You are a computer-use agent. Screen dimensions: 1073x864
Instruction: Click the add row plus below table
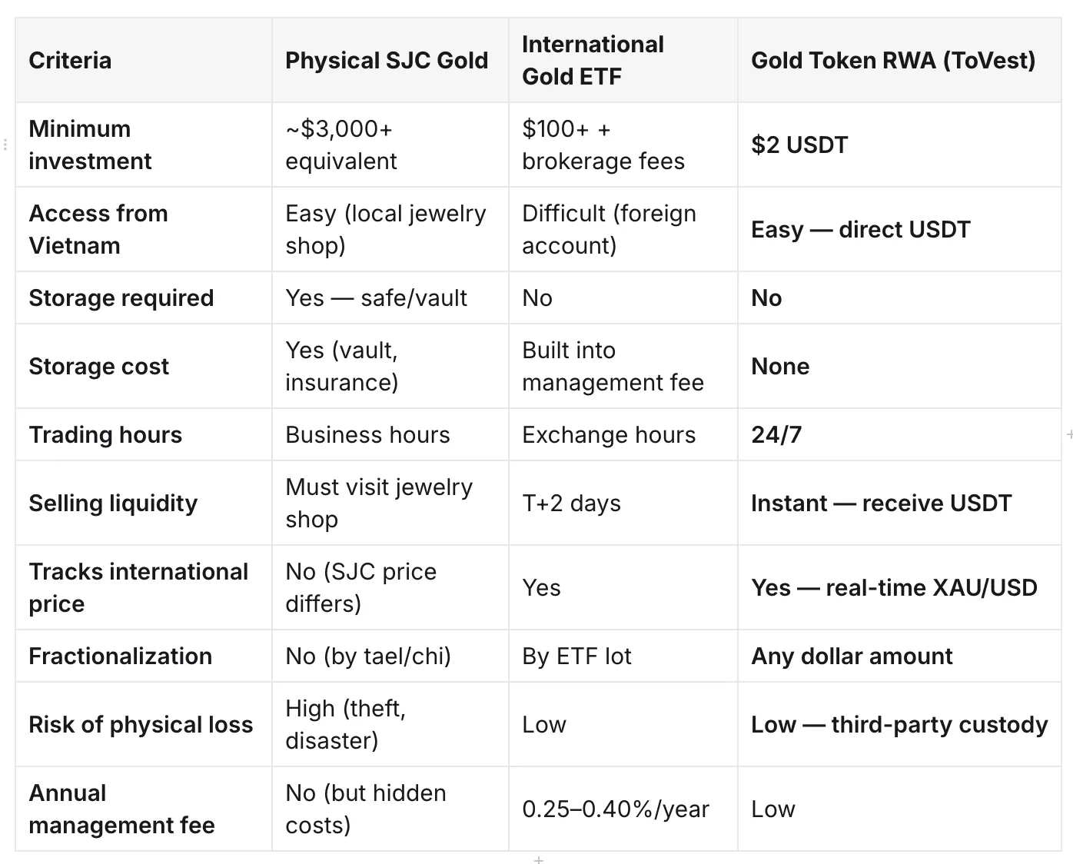coord(539,860)
